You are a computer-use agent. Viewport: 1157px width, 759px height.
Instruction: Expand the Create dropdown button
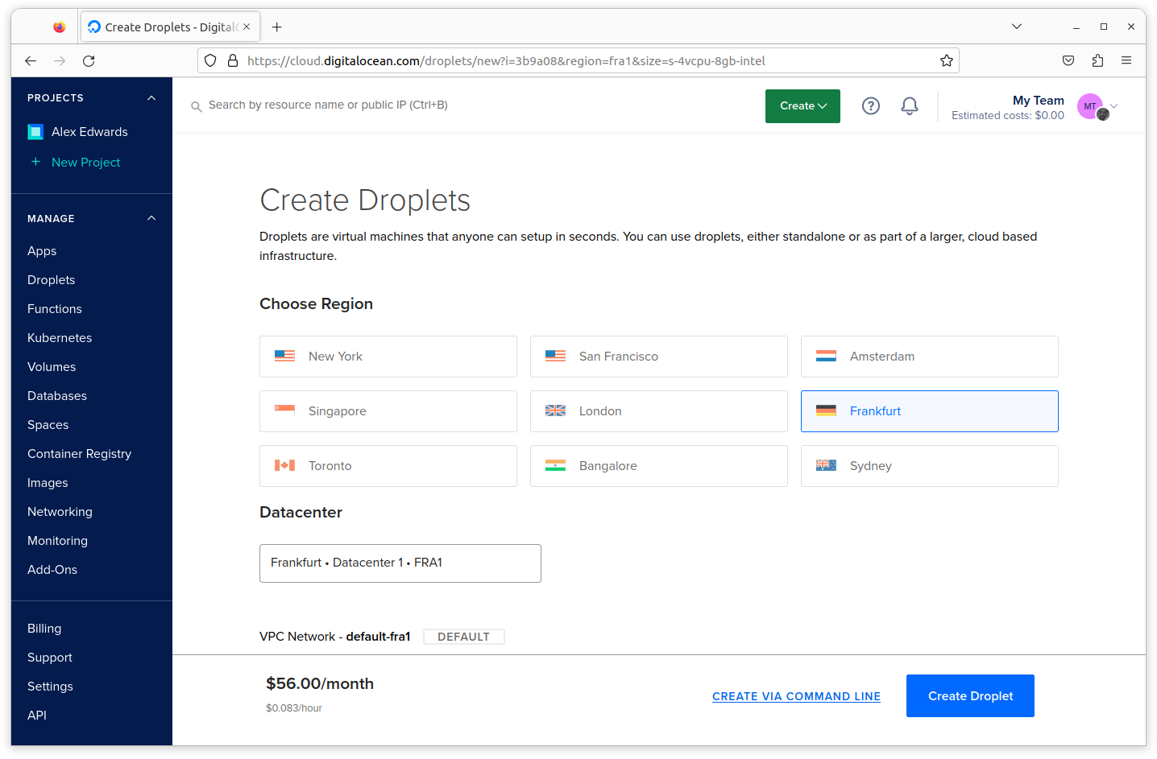click(x=802, y=106)
